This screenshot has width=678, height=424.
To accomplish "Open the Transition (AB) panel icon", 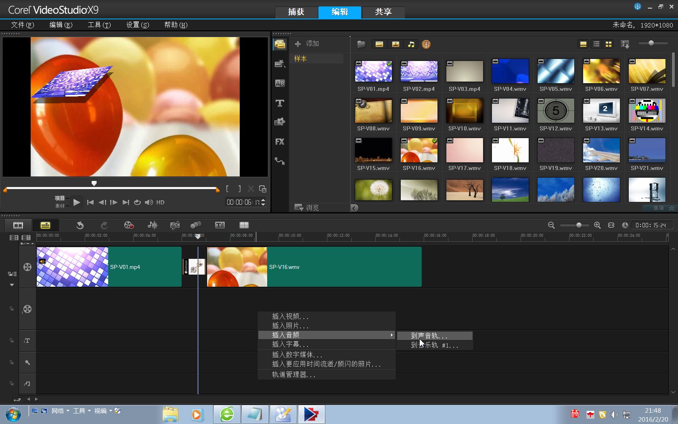I will (x=280, y=83).
